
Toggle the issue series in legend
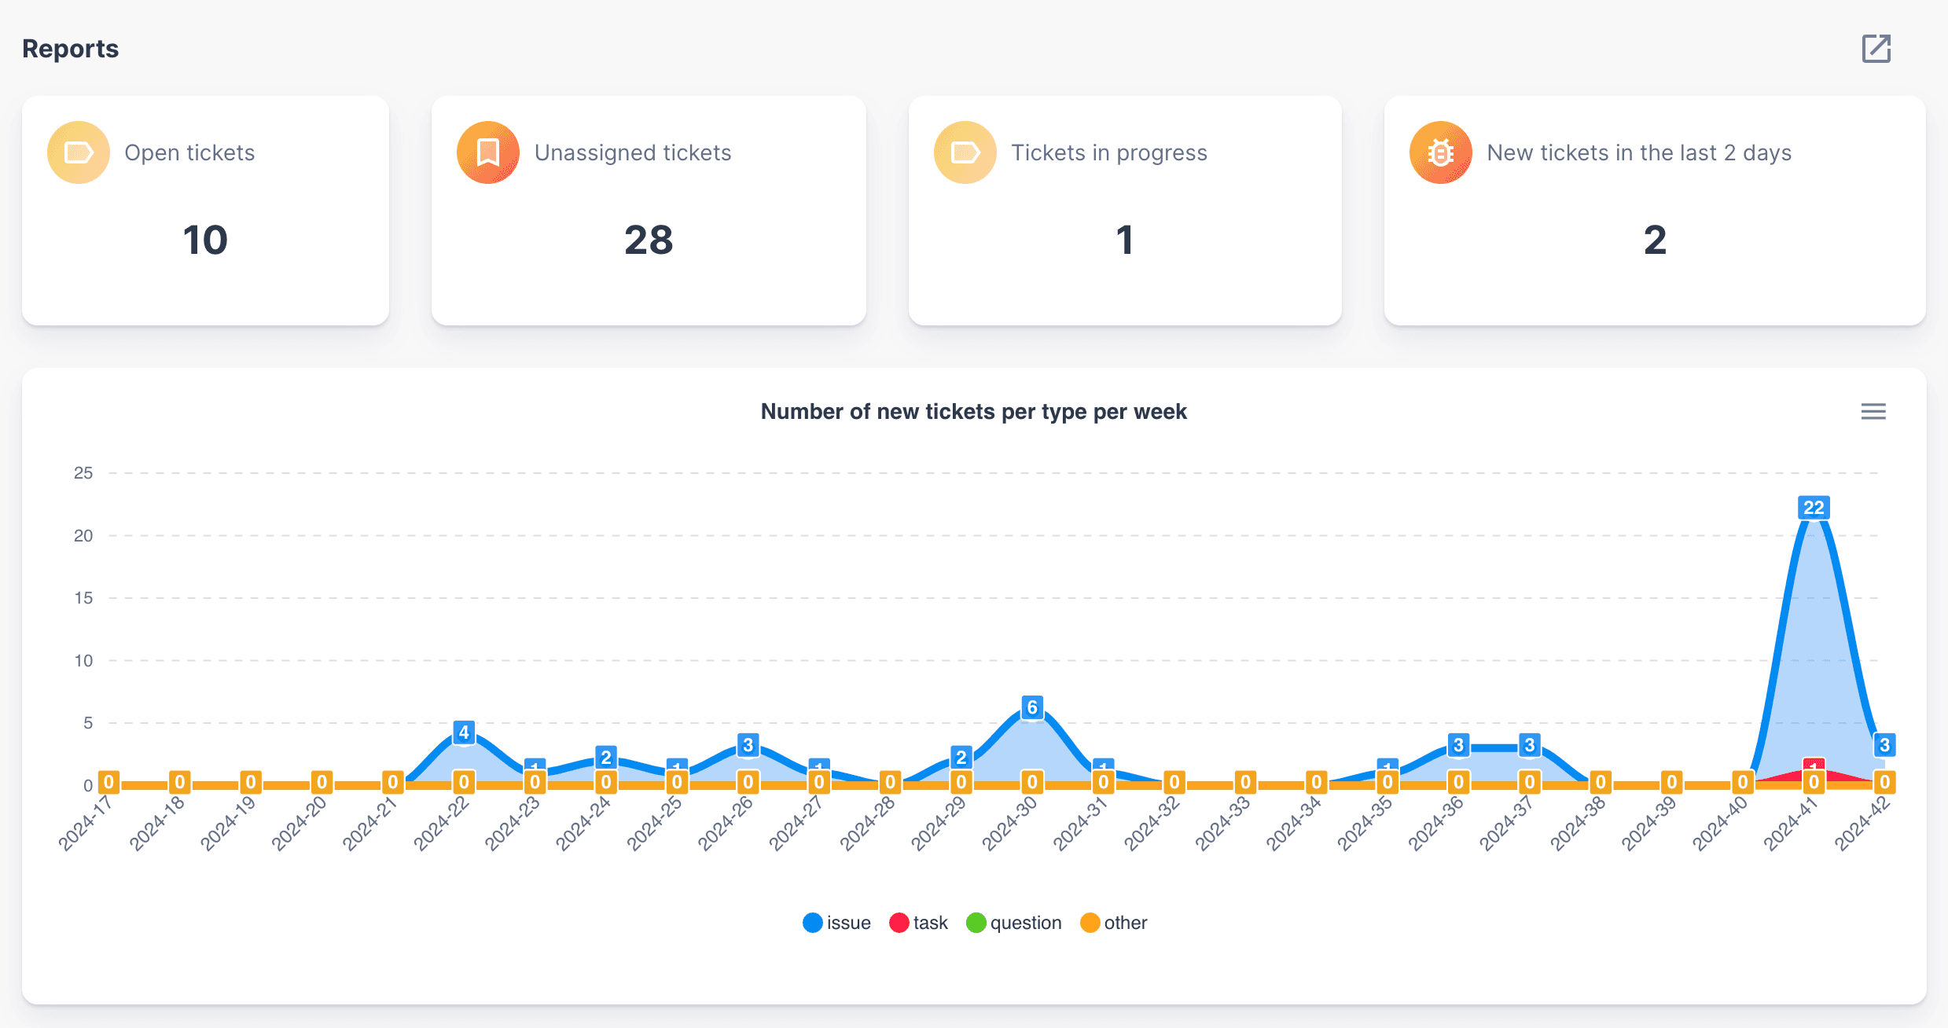(847, 923)
